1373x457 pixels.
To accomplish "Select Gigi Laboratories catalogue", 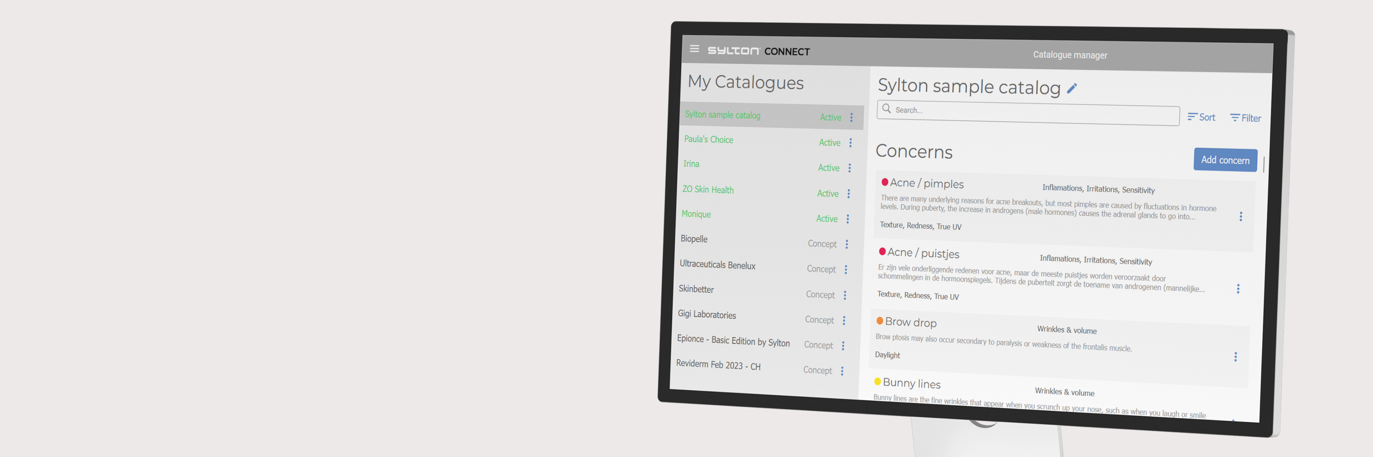I will pos(707,314).
